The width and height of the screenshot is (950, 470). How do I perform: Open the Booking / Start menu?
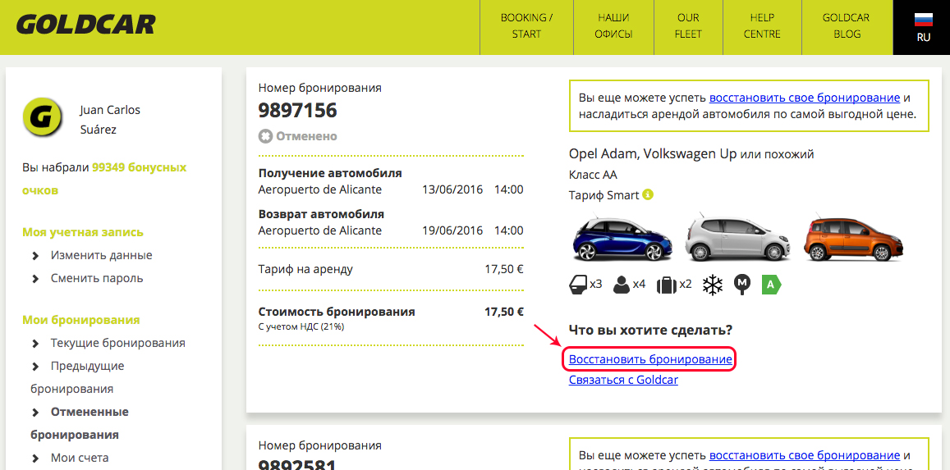tap(526, 26)
